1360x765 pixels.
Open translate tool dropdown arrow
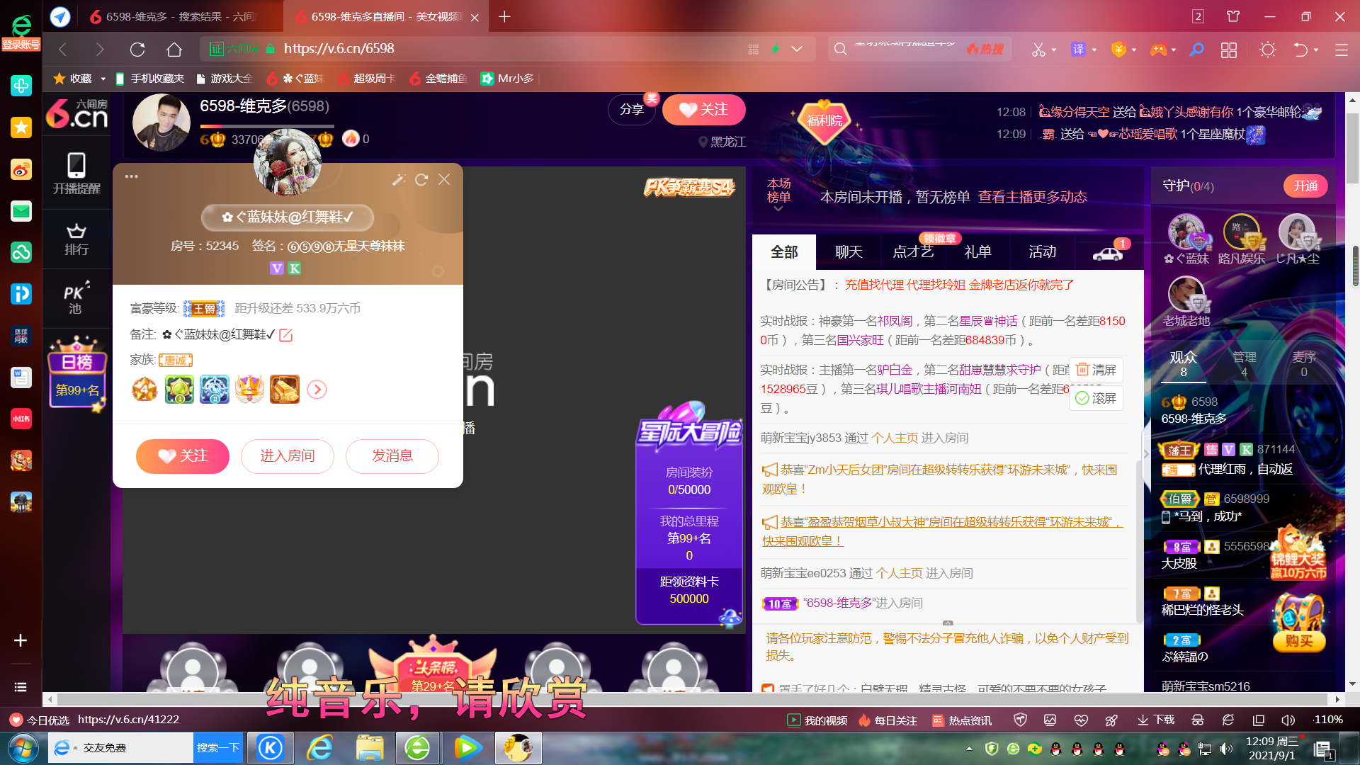click(1094, 50)
